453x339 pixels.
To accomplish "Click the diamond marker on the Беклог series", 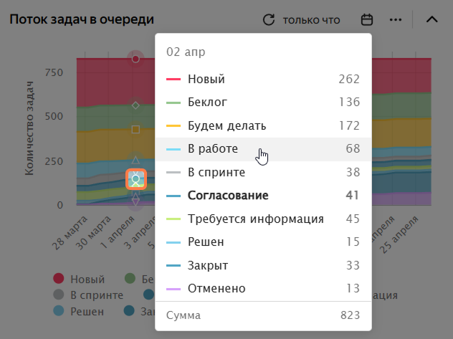I will point(135,105).
